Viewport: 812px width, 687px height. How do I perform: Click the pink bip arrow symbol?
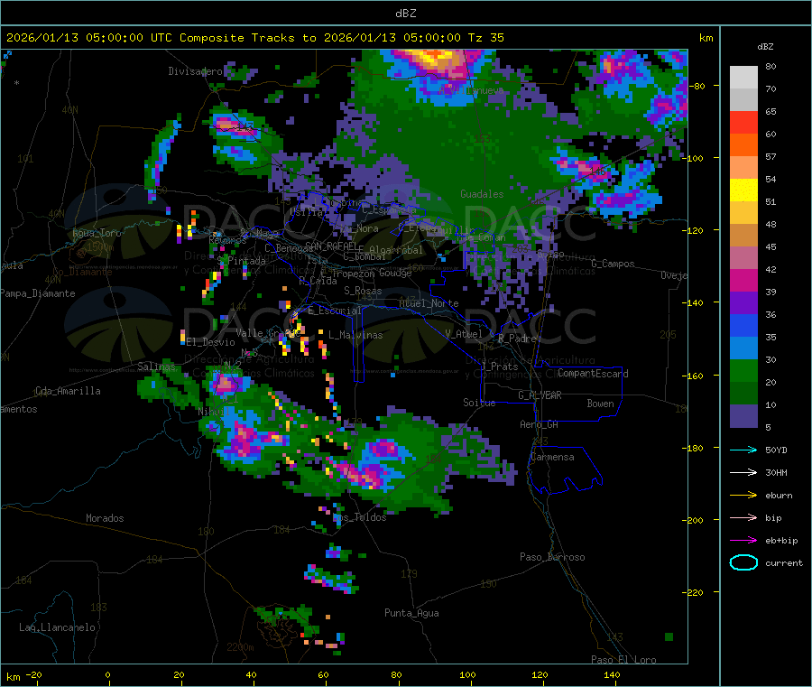[x=743, y=517]
